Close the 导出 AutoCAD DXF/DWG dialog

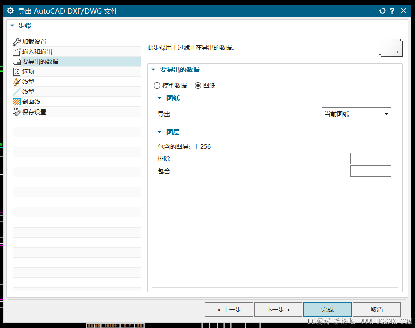click(x=403, y=11)
